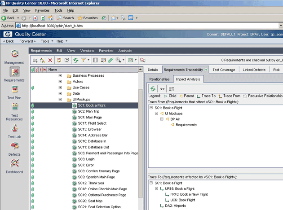Switch to the Relationships sub-tab
Image resolution: width=283 pixels, height=210 pixels.
pos(159,79)
